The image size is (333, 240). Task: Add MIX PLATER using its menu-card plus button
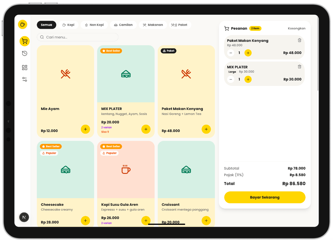coord(146,129)
